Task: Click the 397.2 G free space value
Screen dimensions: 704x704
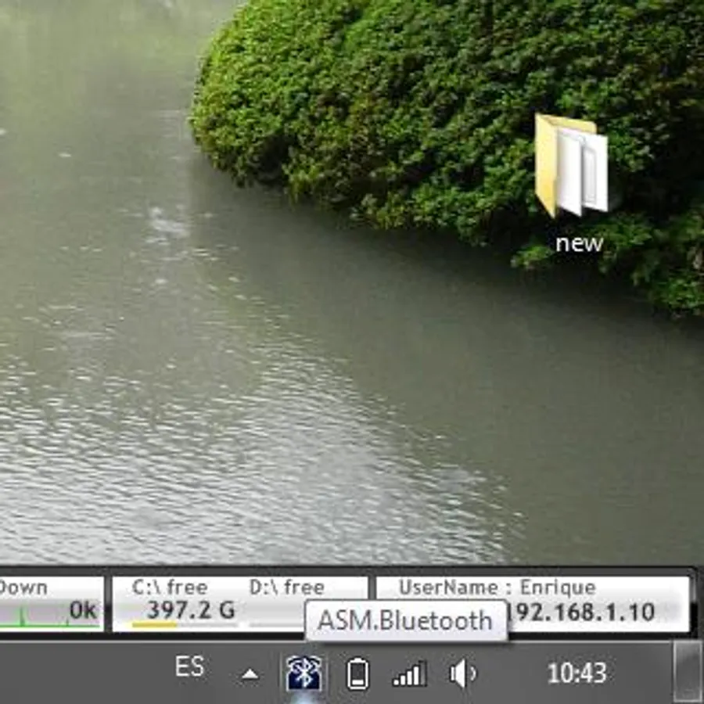Action: click(191, 609)
